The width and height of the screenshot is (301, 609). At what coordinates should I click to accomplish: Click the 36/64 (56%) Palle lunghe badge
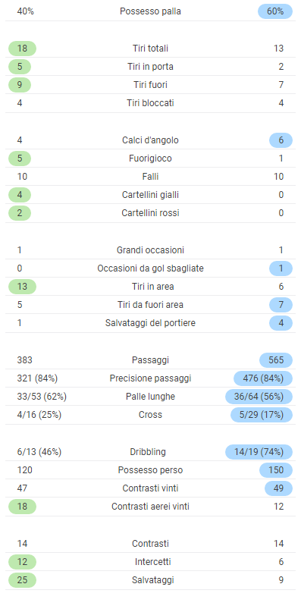259,397
